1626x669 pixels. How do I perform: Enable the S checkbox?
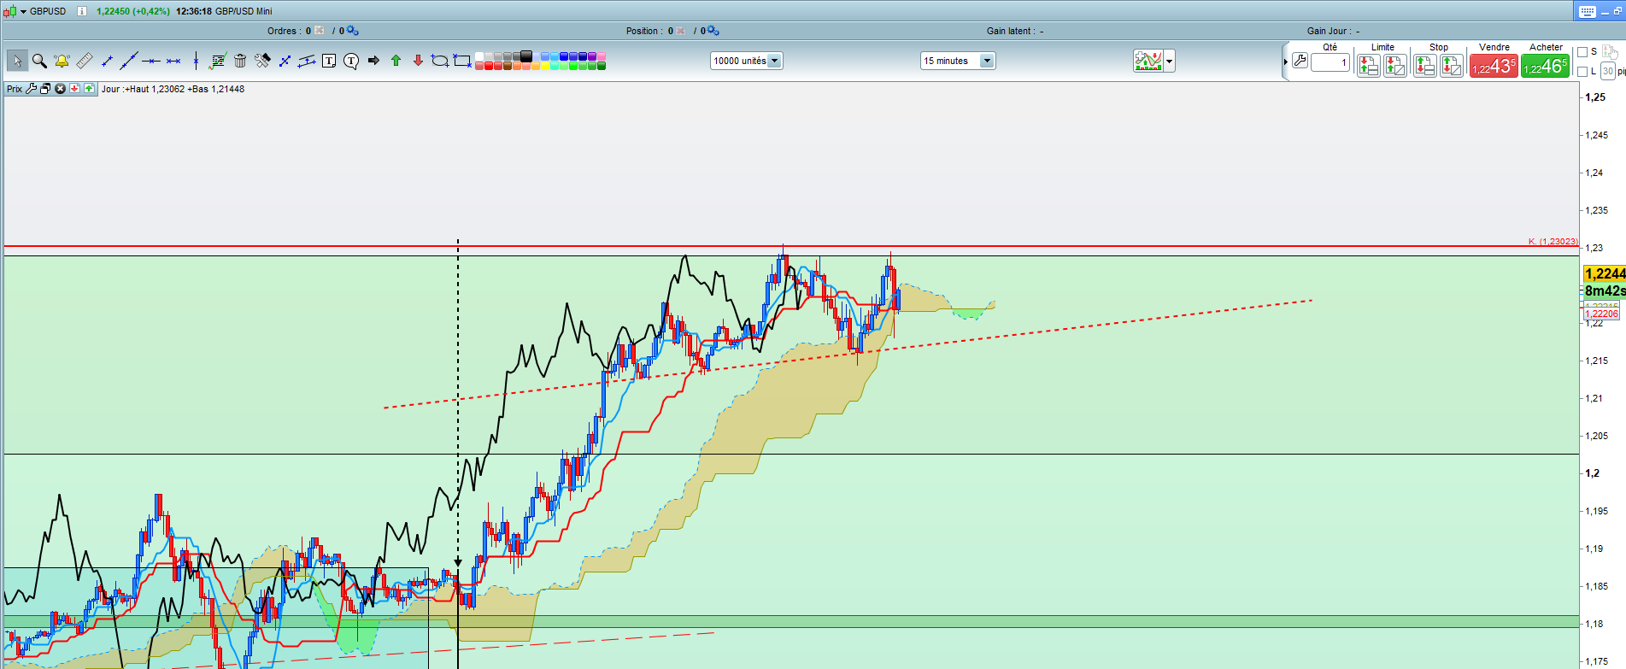pos(1582,52)
